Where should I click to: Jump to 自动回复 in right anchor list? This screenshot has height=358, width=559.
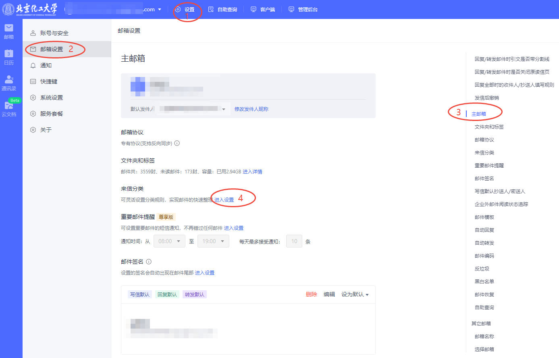point(484,230)
